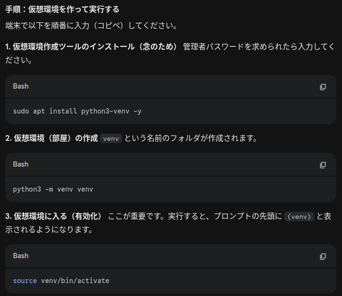Click the inline '(venv)' code chip in step 3
This screenshot has width=342, height=296.
pyautogui.click(x=298, y=216)
